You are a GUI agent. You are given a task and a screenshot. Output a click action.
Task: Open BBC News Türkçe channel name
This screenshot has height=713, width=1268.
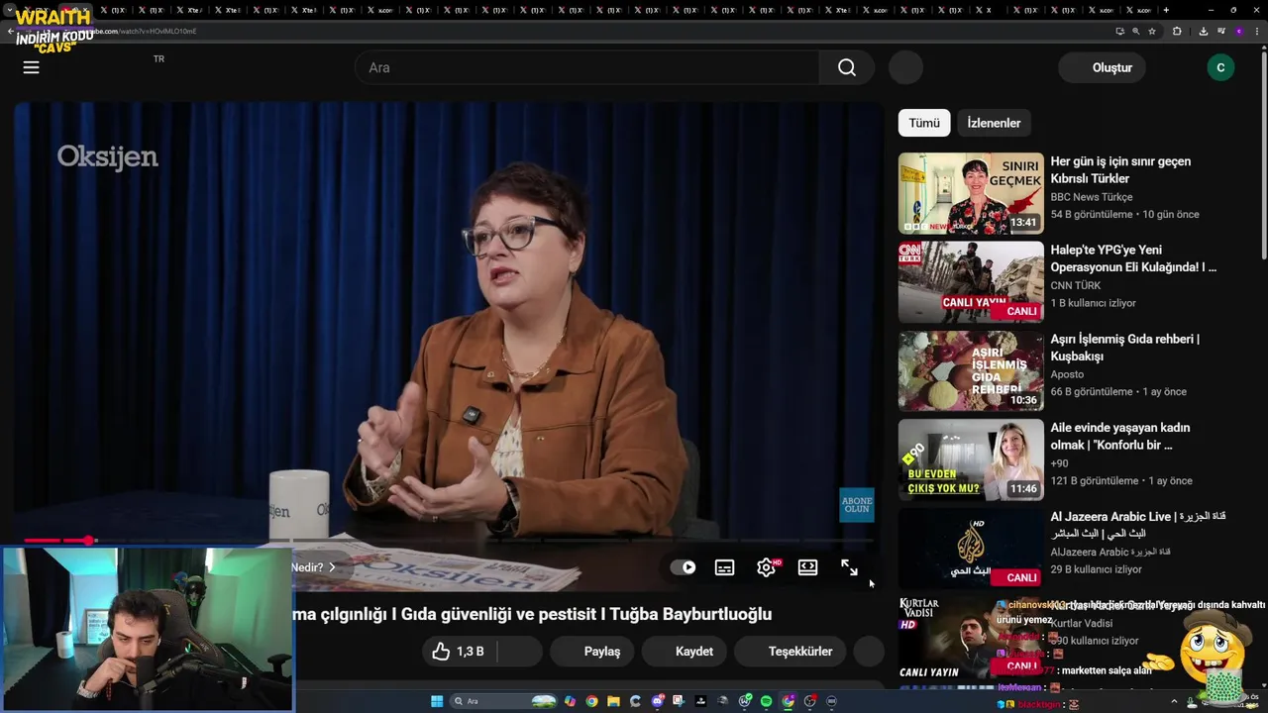(1091, 197)
